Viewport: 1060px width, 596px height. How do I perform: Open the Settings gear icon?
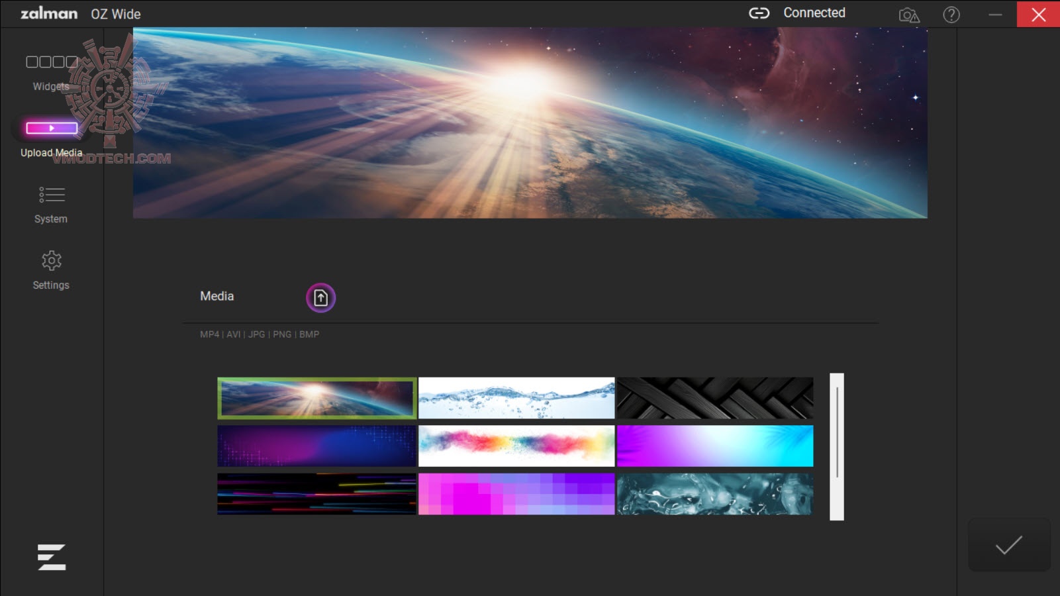click(52, 260)
